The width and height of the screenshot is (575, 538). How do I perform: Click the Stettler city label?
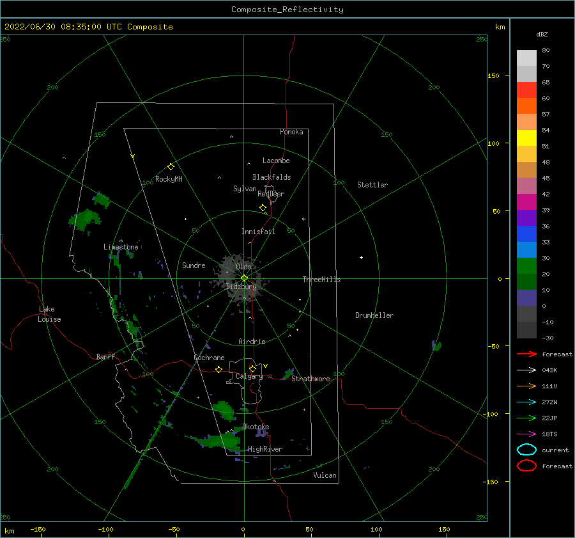tap(372, 185)
